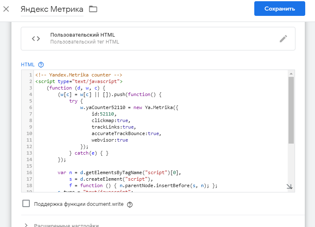Image resolution: width=315 pixels, height=227 pixels.
Task: Click the HTML field label
Action: (28, 65)
